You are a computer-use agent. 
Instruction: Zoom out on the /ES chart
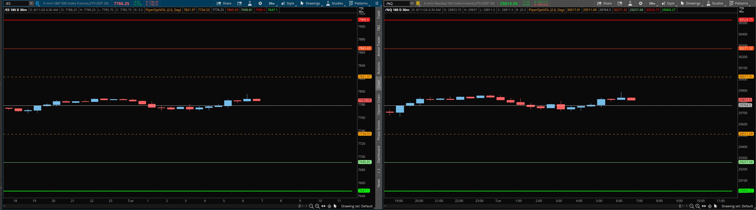[311, 206]
